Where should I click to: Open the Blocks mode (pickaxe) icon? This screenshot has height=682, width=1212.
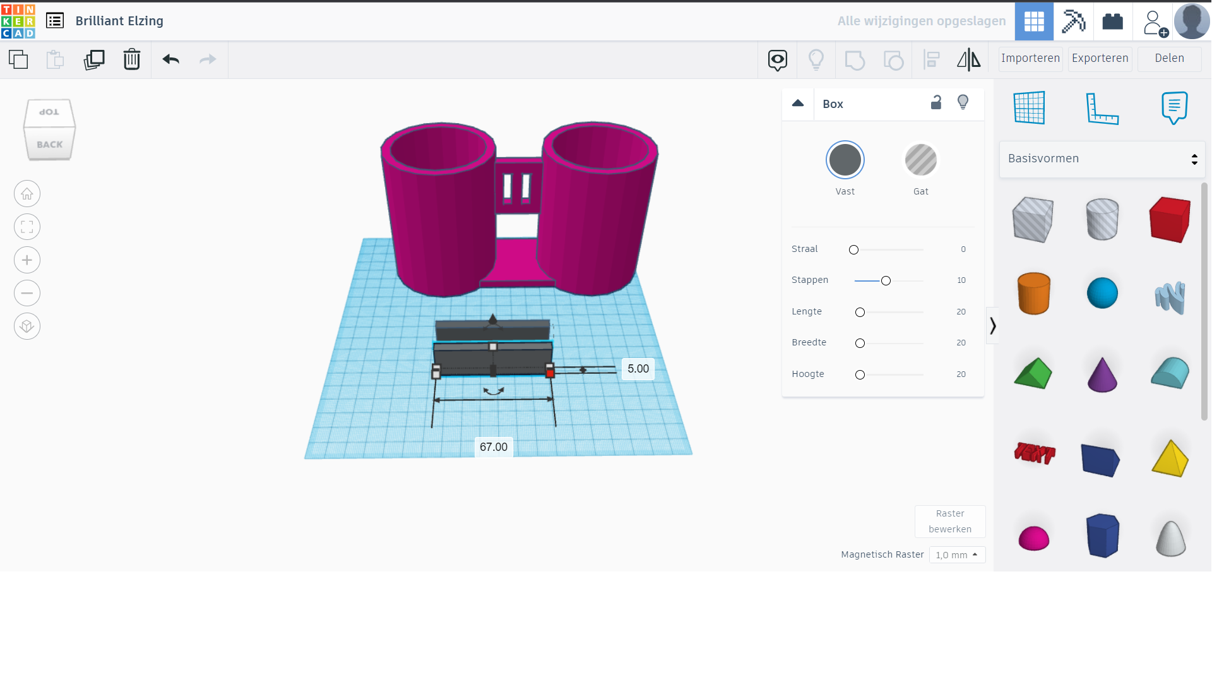click(x=1073, y=21)
